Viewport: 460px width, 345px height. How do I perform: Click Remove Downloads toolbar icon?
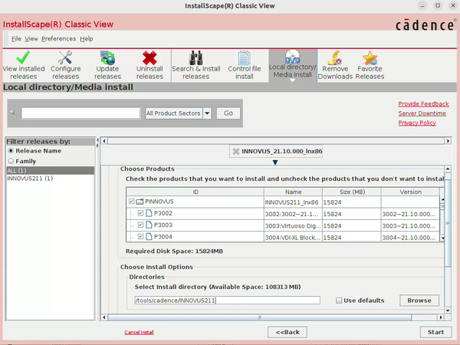click(334, 59)
